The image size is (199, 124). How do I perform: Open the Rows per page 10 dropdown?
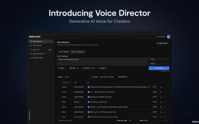[131, 121]
